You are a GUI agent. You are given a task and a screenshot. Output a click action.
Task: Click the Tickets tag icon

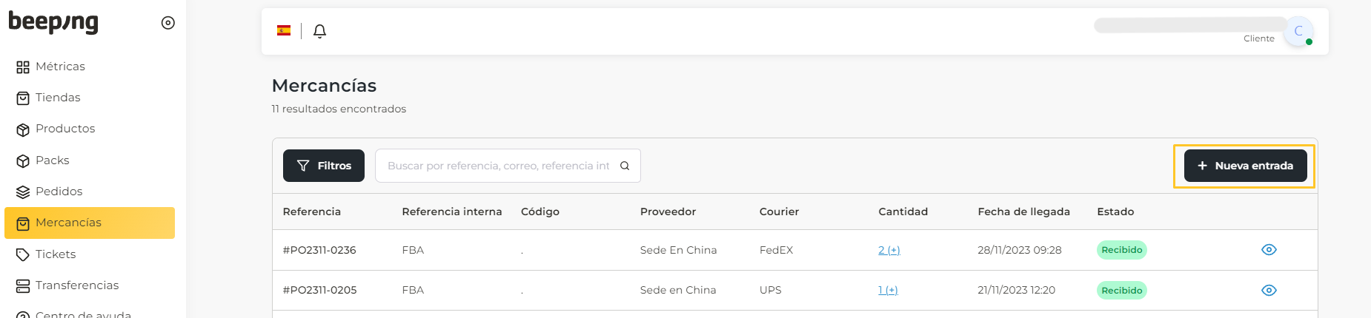click(23, 255)
